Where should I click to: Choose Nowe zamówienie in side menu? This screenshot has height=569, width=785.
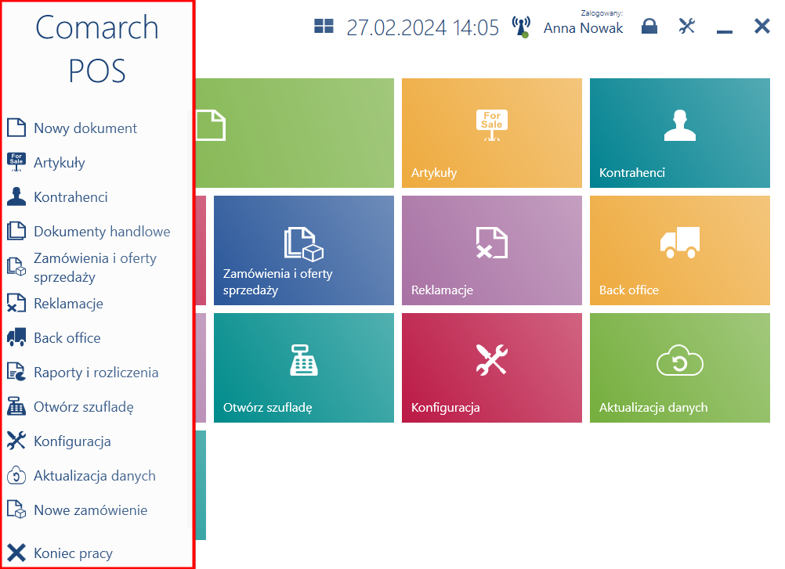91,510
